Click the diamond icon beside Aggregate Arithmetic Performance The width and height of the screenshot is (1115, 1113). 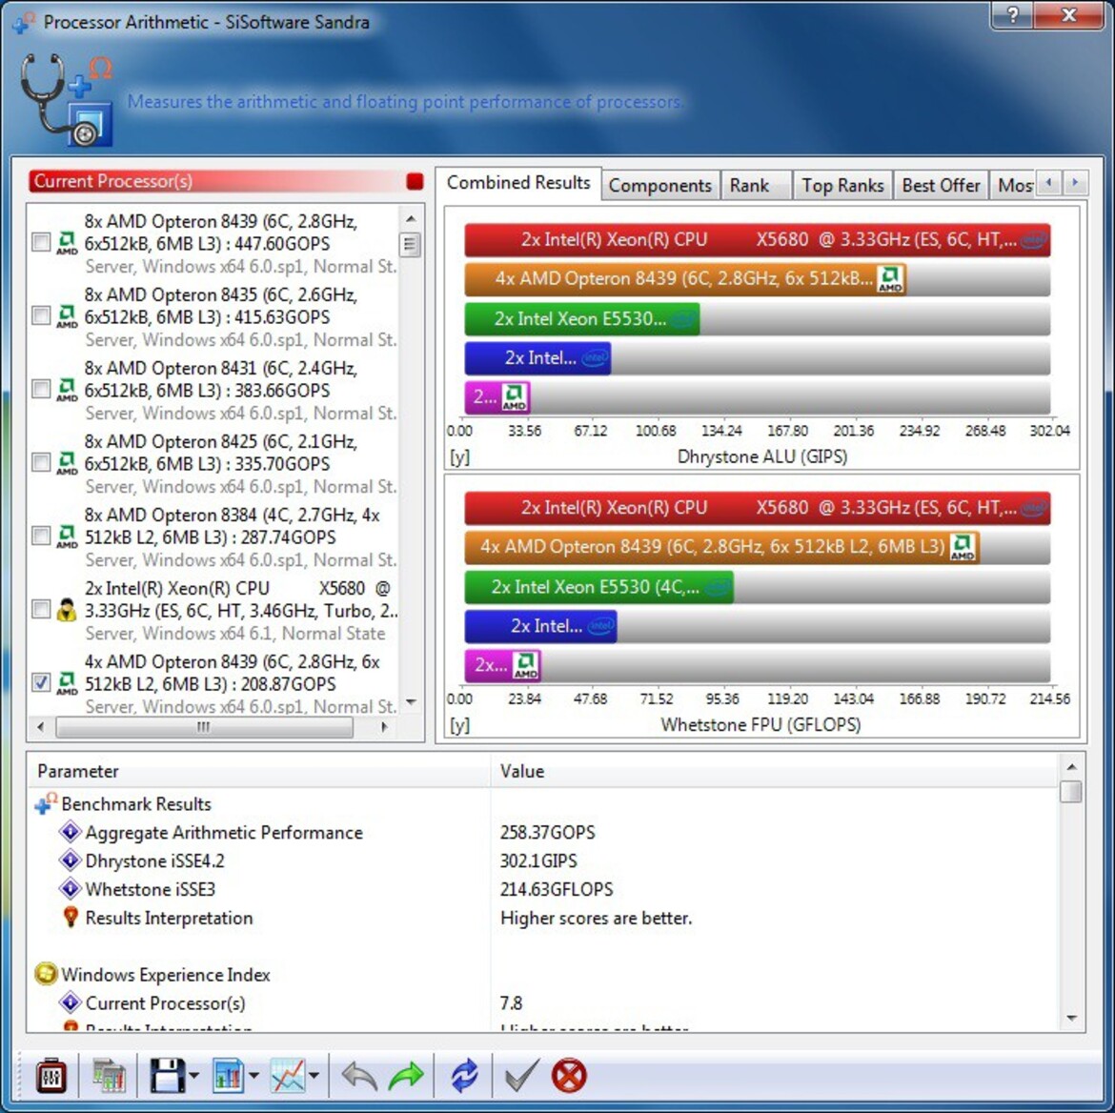(x=71, y=831)
